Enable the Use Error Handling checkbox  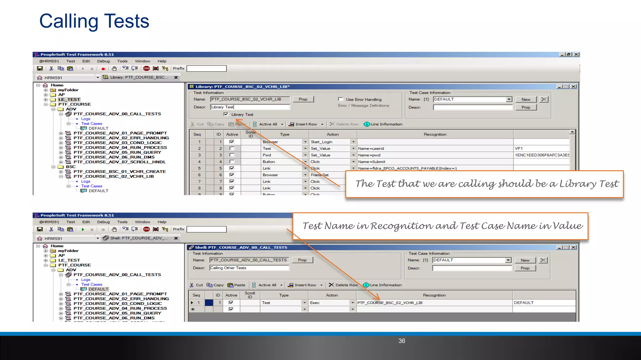pyautogui.click(x=341, y=99)
